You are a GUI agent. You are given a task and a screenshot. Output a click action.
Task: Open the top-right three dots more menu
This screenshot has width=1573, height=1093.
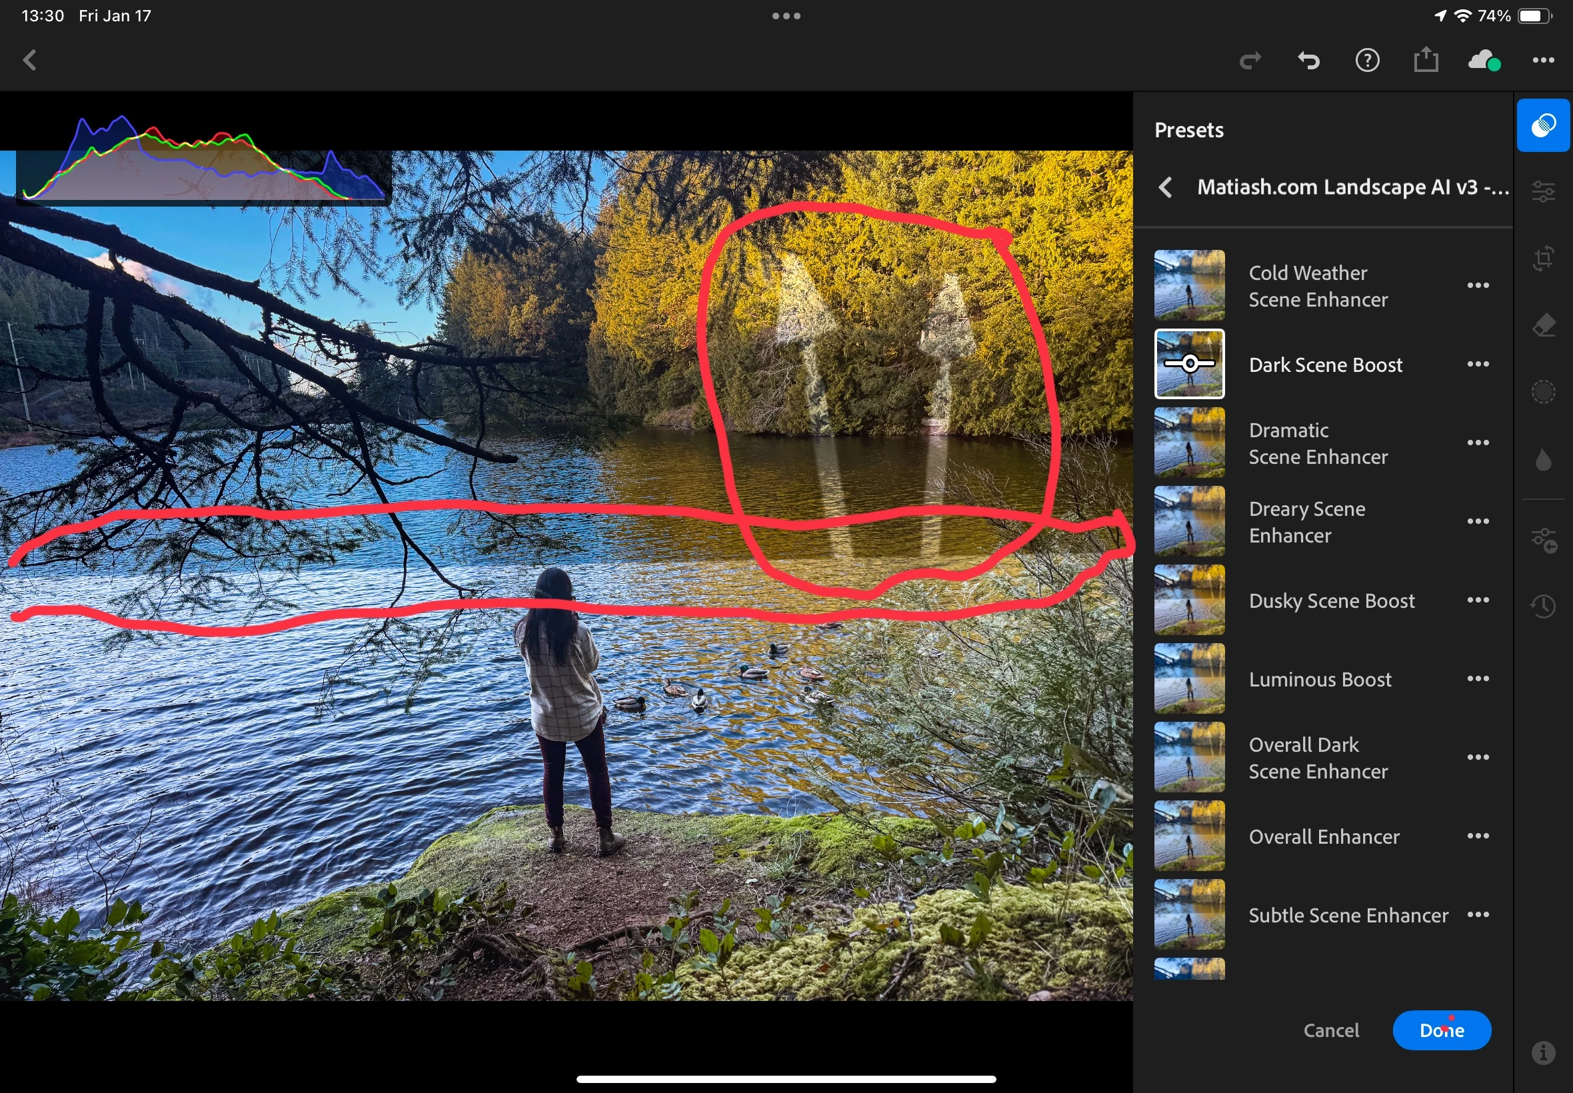(1542, 60)
